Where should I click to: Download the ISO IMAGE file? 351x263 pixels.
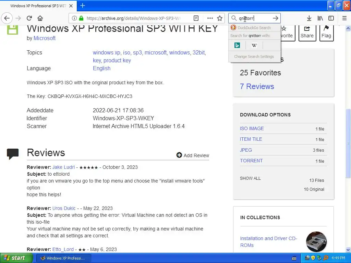pyautogui.click(x=252, y=129)
